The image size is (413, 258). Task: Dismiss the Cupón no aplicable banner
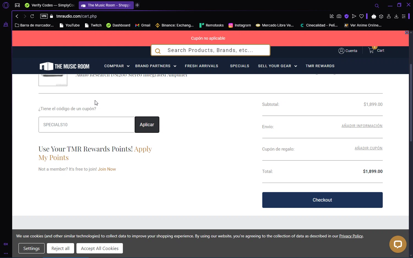[407, 32]
